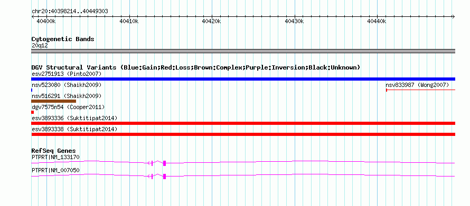Click the 40440k ruler tick label
Screen dimensions: 470x206
(x=377, y=21)
